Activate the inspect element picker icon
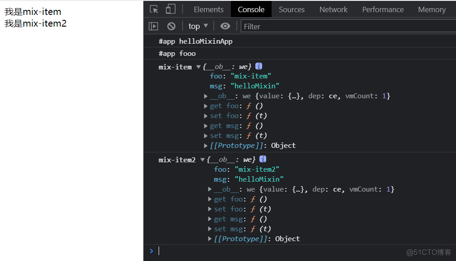 (x=154, y=9)
